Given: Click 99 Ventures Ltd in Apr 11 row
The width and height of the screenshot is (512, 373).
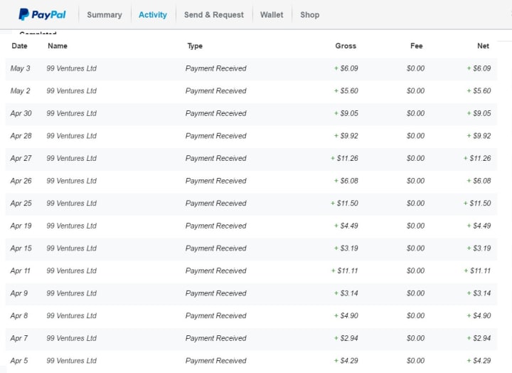Looking at the screenshot, I should click(x=72, y=270).
